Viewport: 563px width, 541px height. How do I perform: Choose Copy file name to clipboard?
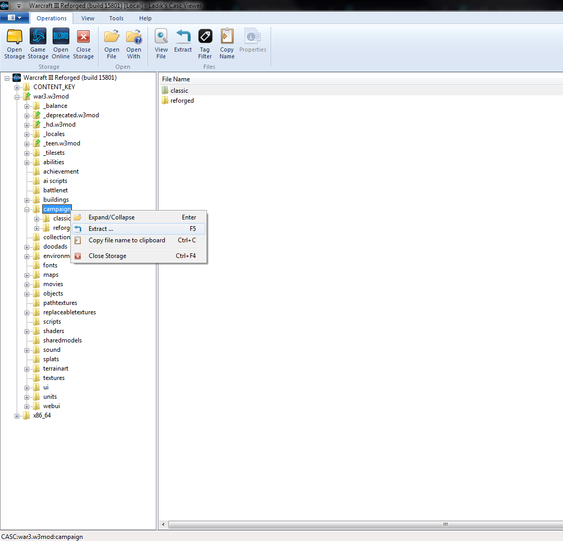pos(139,240)
